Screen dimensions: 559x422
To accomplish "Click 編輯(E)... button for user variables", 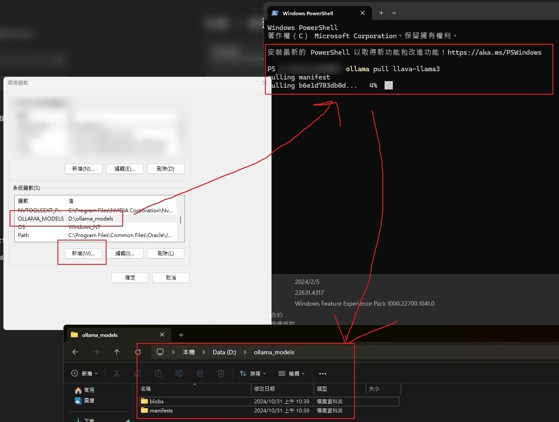I will pyautogui.click(x=125, y=168).
